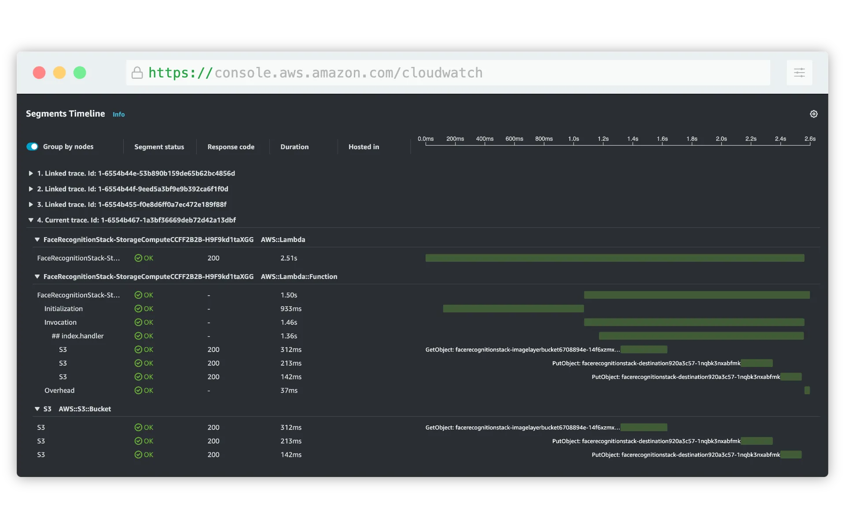
Task: Click OK status icon for 1.50s function segment
Action: coord(138,295)
